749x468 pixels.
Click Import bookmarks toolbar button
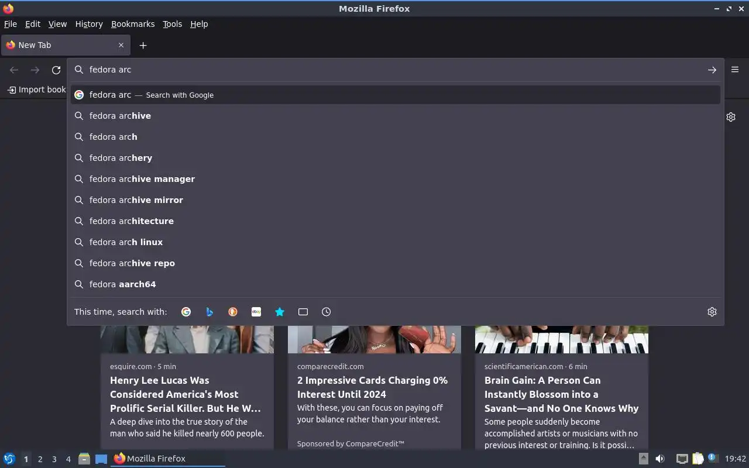coord(36,90)
